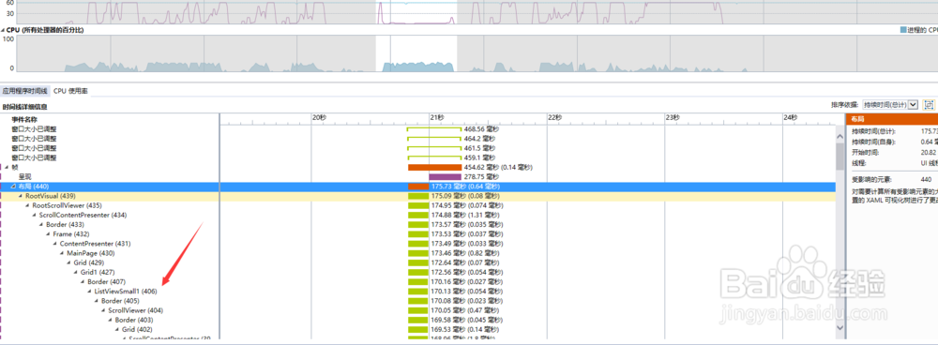The height and width of the screenshot is (345, 938).
Task: Click the orange 布局 details header
Action: click(891, 119)
